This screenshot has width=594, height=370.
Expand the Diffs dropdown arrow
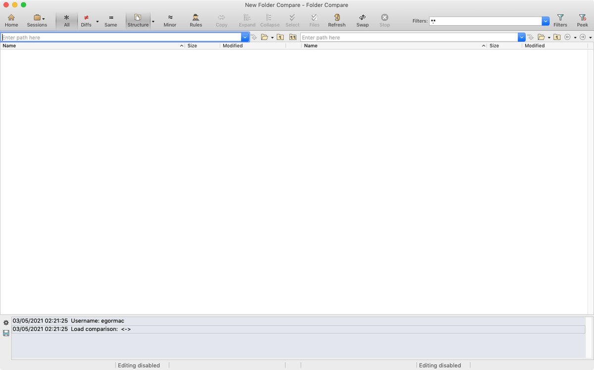pos(98,22)
